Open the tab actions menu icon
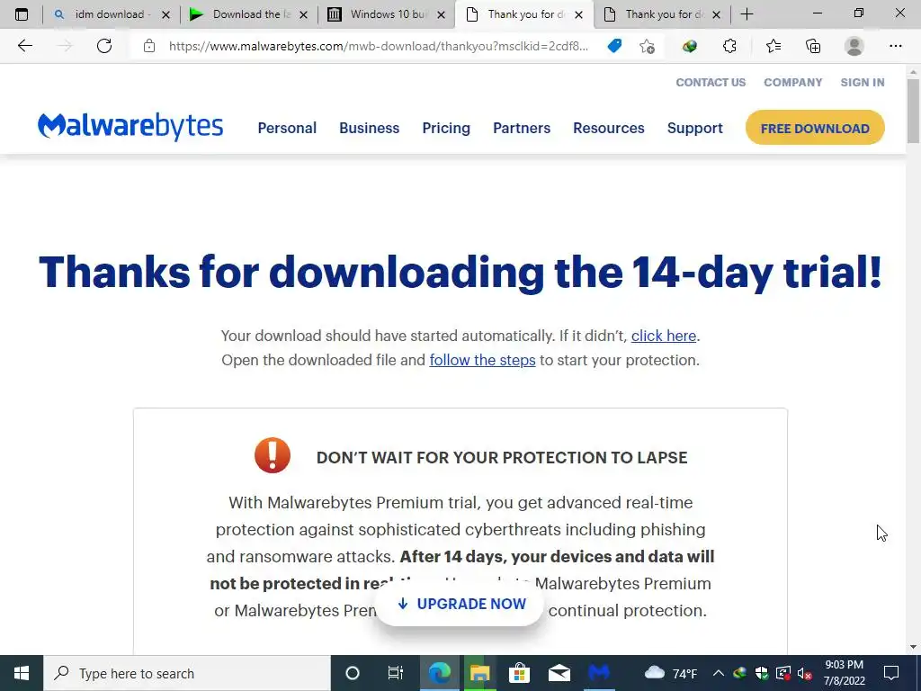This screenshot has height=691, width=921. click(x=22, y=14)
